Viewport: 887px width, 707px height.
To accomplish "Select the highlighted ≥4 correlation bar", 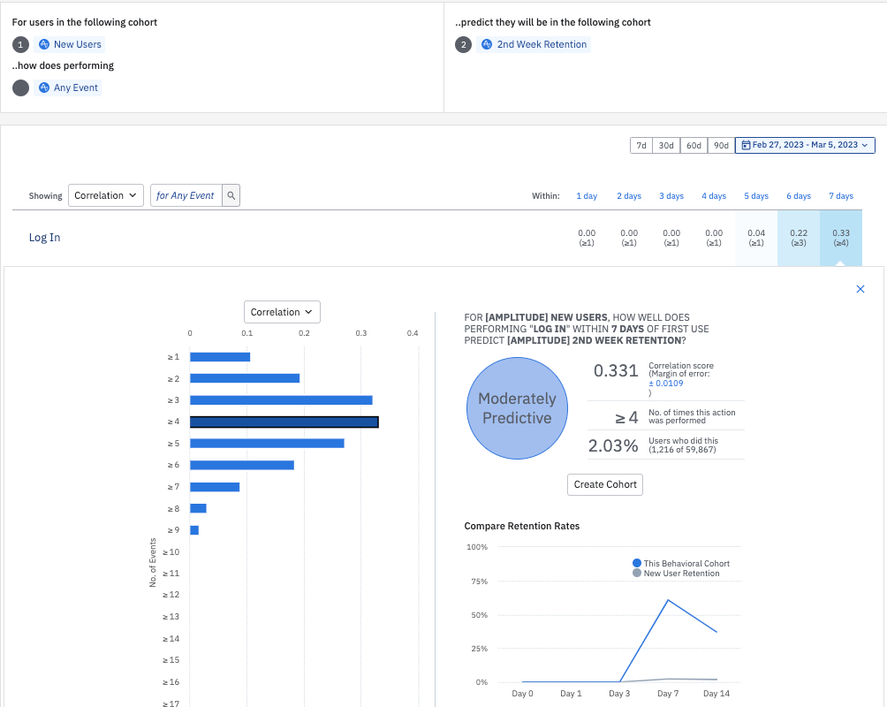I will pos(284,422).
